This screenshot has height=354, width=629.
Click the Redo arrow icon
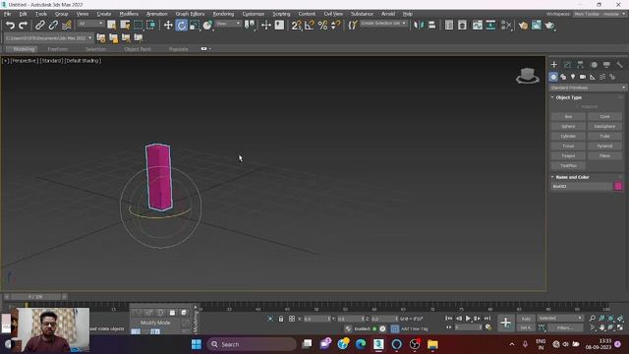click(24, 26)
